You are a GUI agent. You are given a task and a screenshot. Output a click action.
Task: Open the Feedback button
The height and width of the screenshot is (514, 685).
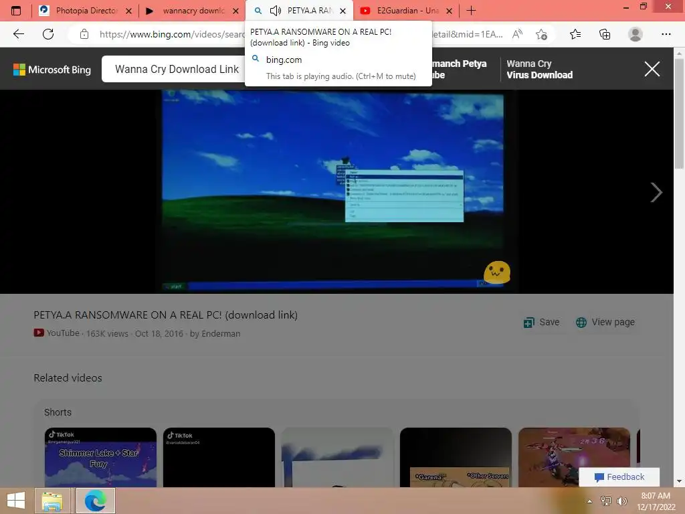click(x=619, y=477)
